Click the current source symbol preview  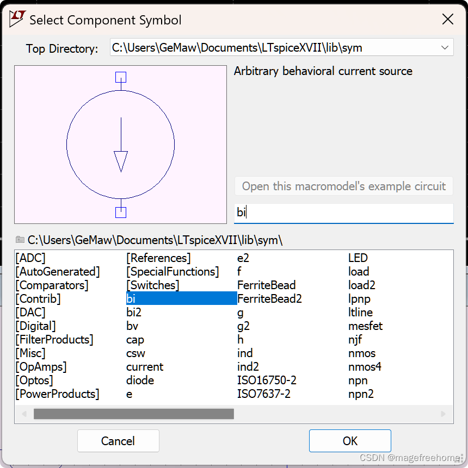point(120,145)
